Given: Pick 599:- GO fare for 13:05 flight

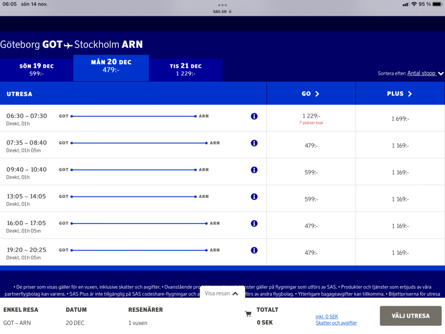Looking at the screenshot, I should coord(311,199).
